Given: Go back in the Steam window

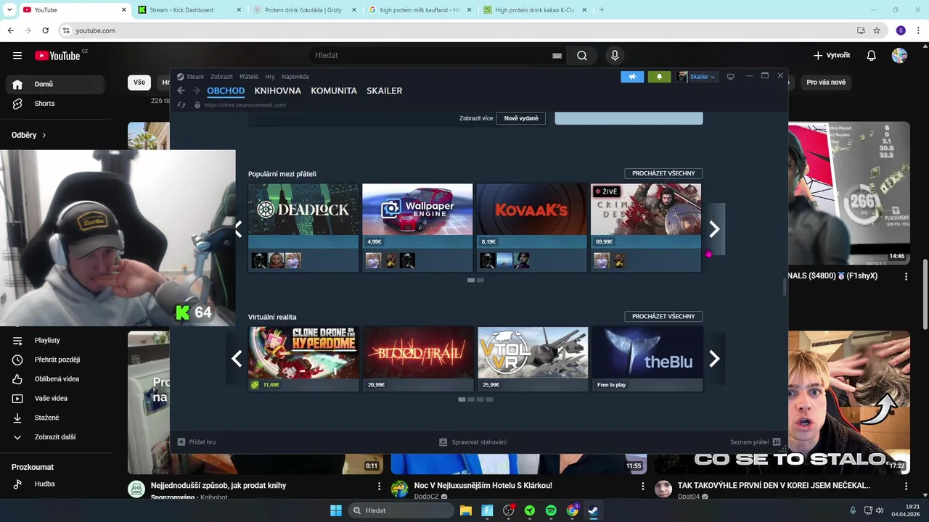Looking at the screenshot, I should click(181, 91).
